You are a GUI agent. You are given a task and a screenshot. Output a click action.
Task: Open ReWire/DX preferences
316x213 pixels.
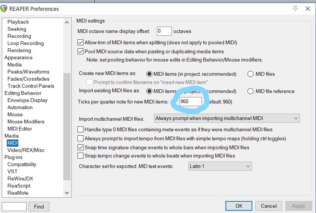tap(20, 178)
